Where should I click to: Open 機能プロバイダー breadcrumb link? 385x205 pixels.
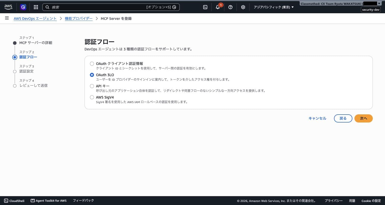(x=79, y=19)
